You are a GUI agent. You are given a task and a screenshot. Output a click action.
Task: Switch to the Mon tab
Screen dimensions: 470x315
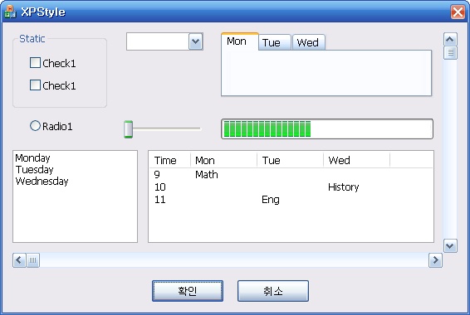click(239, 41)
